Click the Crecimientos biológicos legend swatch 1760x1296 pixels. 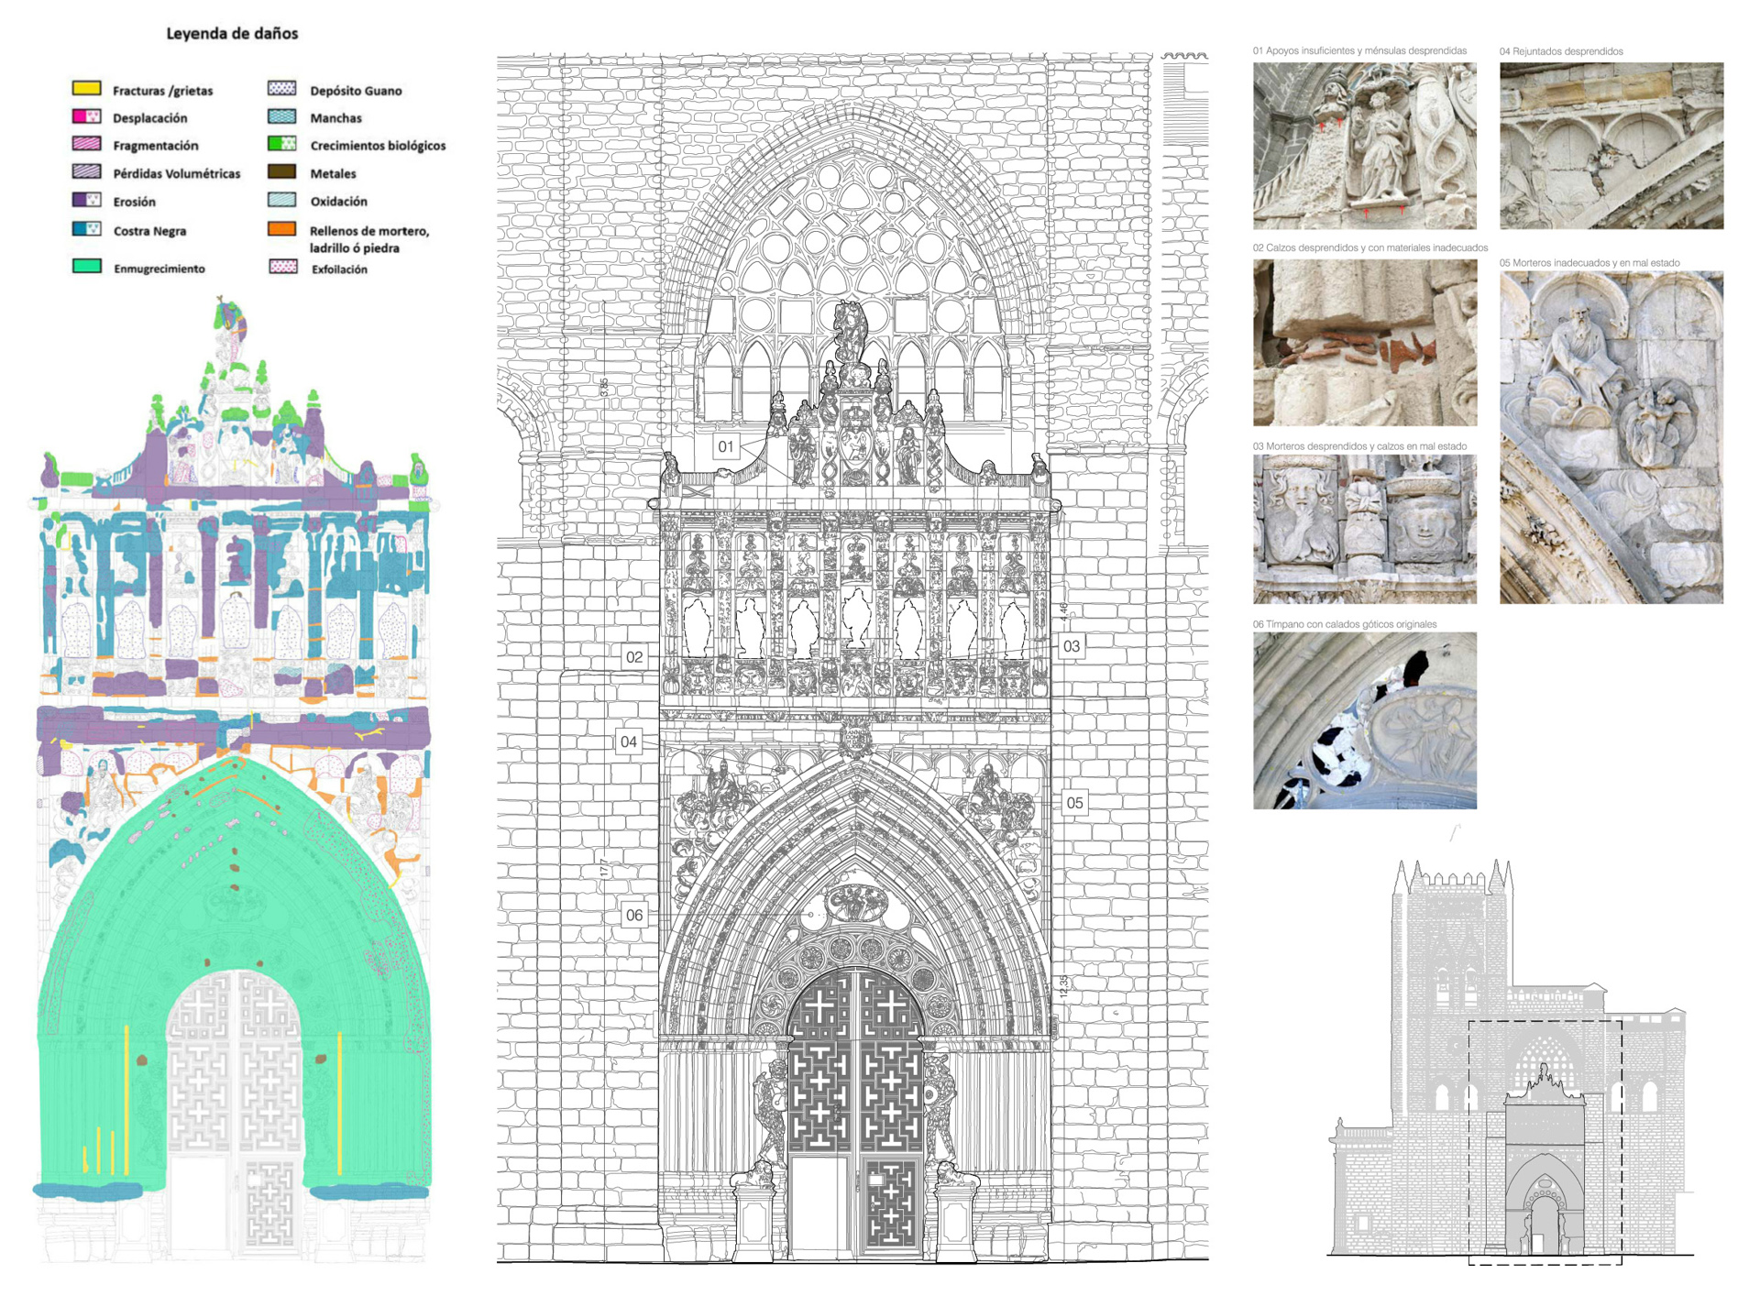(281, 144)
